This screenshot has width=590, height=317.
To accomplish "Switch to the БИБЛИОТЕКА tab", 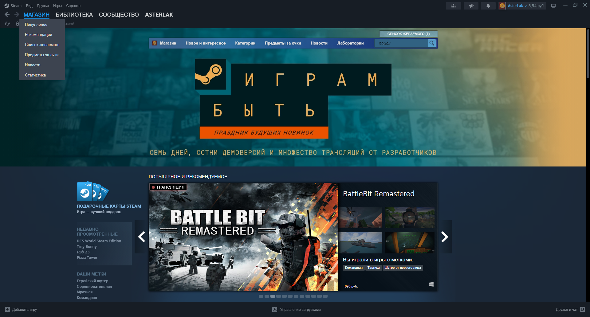I will pyautogui.click(x=74, y=15).
